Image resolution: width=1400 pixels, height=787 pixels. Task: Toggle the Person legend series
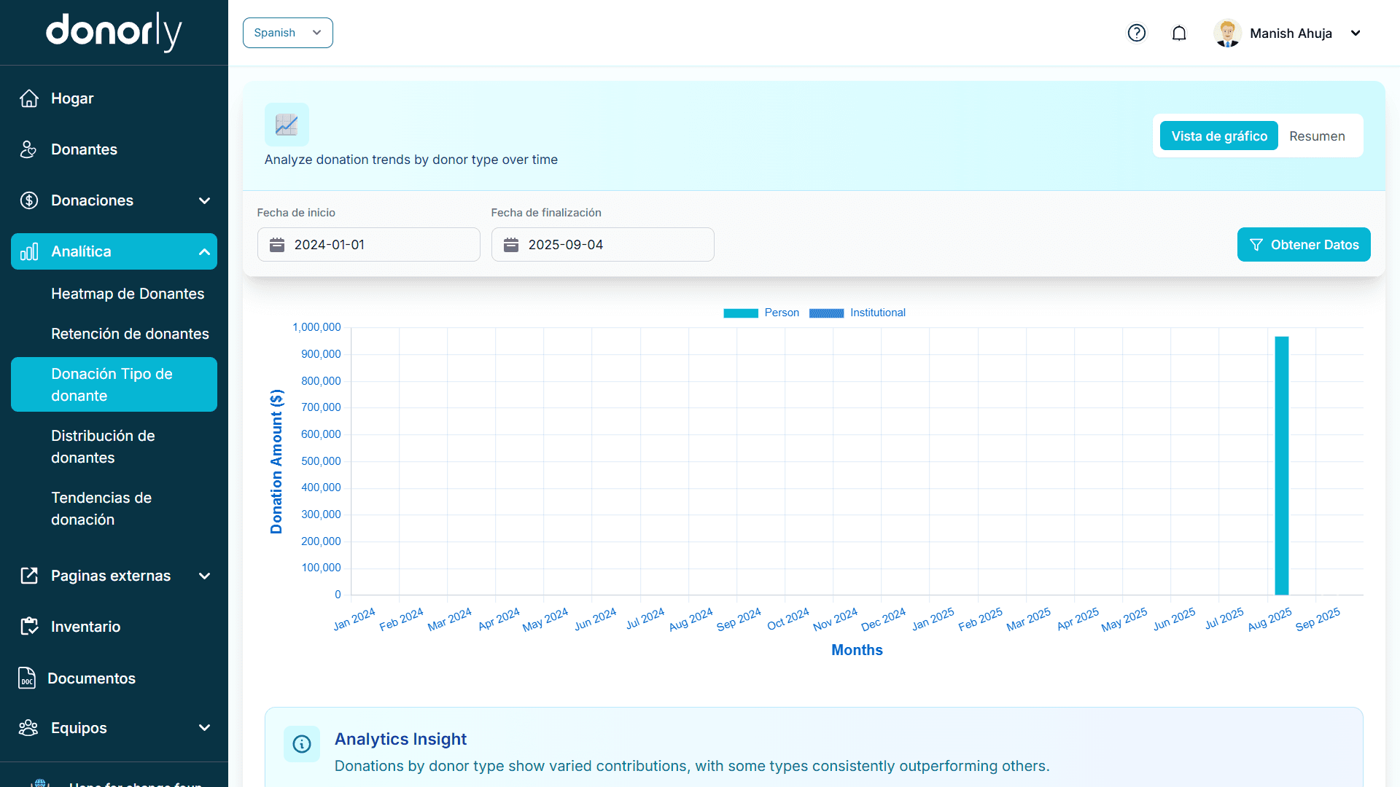click(x=761, y=313)
